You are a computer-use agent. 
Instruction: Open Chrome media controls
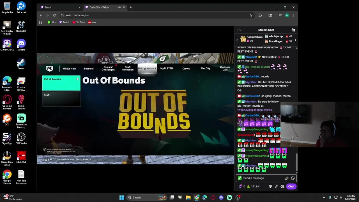[280, 15]
